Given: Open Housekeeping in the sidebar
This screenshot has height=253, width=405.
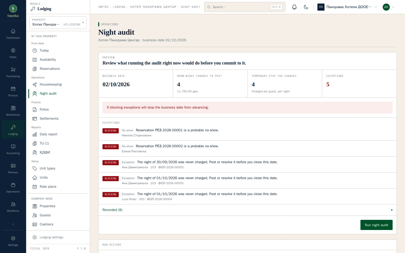Looking at the screenshot, I should point(58,85).
